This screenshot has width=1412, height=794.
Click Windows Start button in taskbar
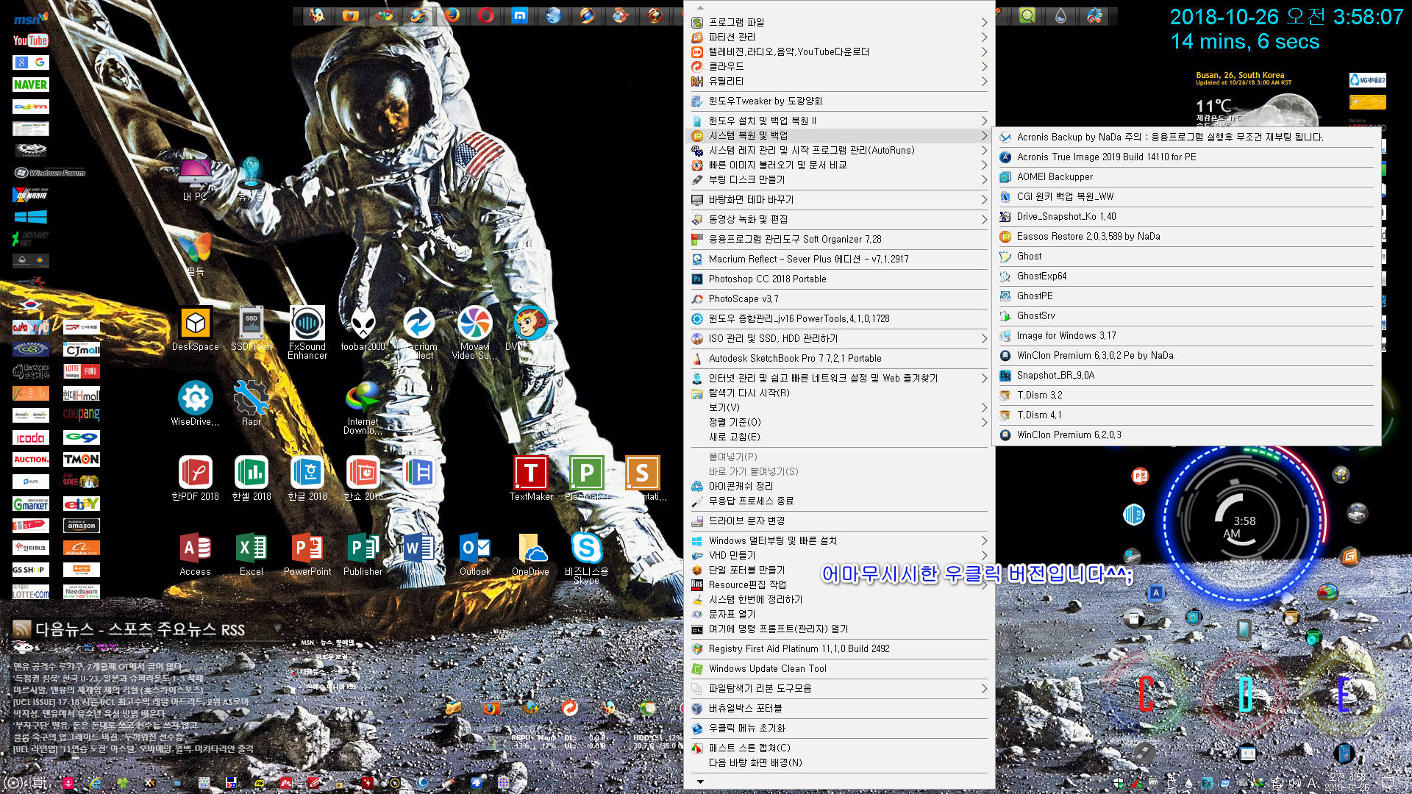tap(14, 783)
